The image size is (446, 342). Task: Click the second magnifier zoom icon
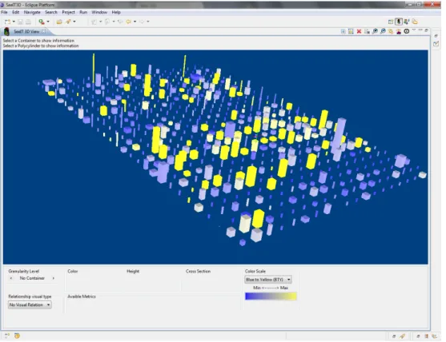point(383,31)
